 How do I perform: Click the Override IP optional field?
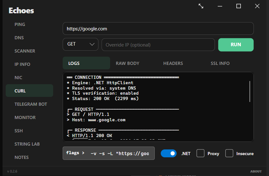click(x=158, y=45)
